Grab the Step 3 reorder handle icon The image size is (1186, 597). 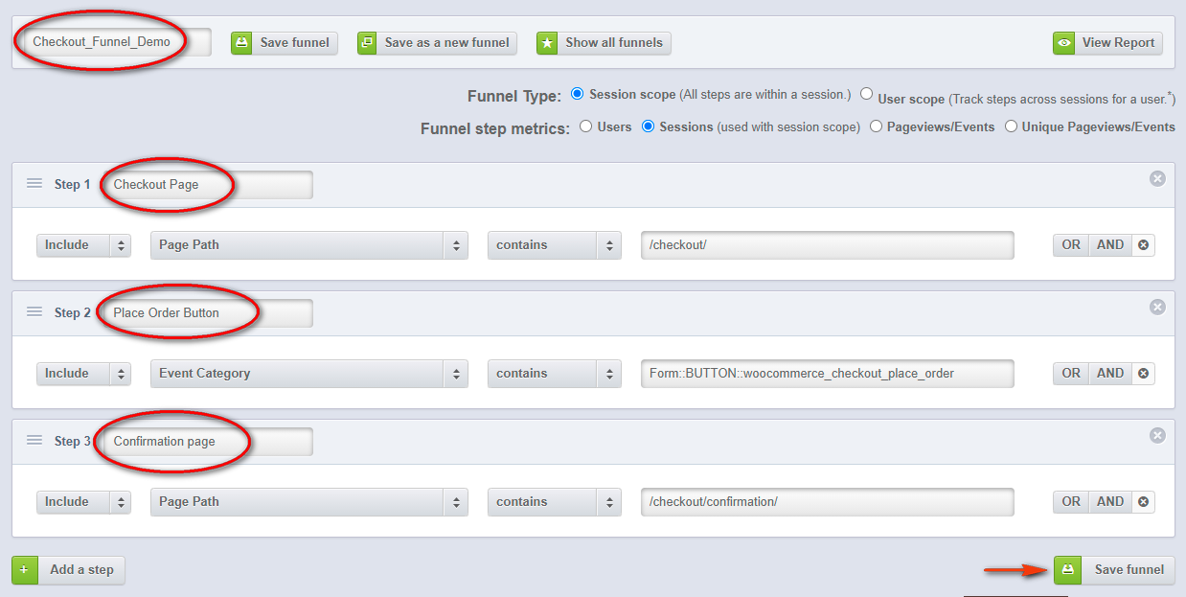[34, 441]
